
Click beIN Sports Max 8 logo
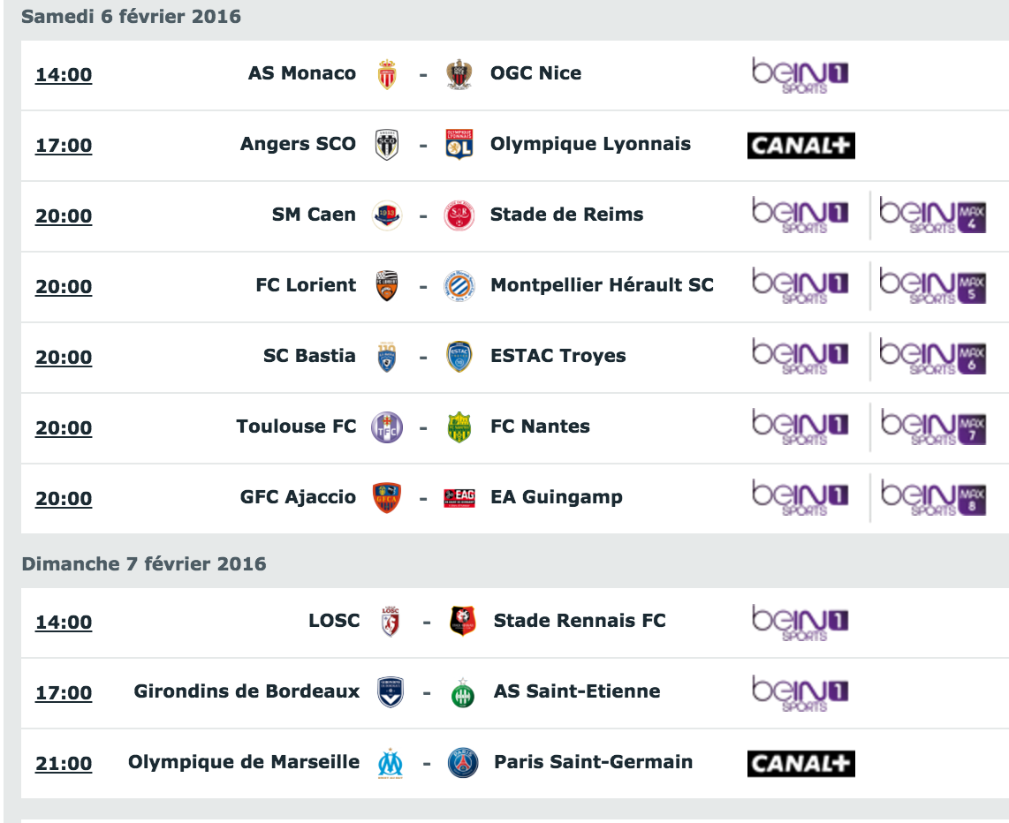932,498
